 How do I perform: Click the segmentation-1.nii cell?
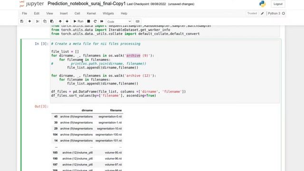[110, 123]
